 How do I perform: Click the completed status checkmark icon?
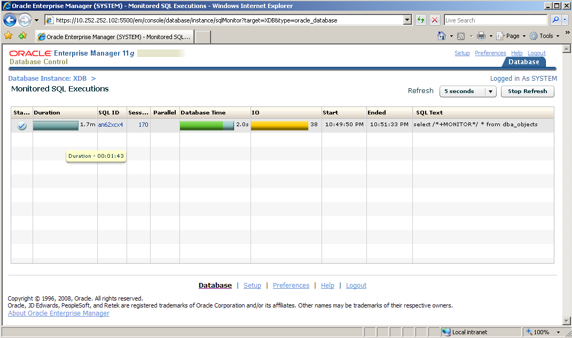pos(22,126)
